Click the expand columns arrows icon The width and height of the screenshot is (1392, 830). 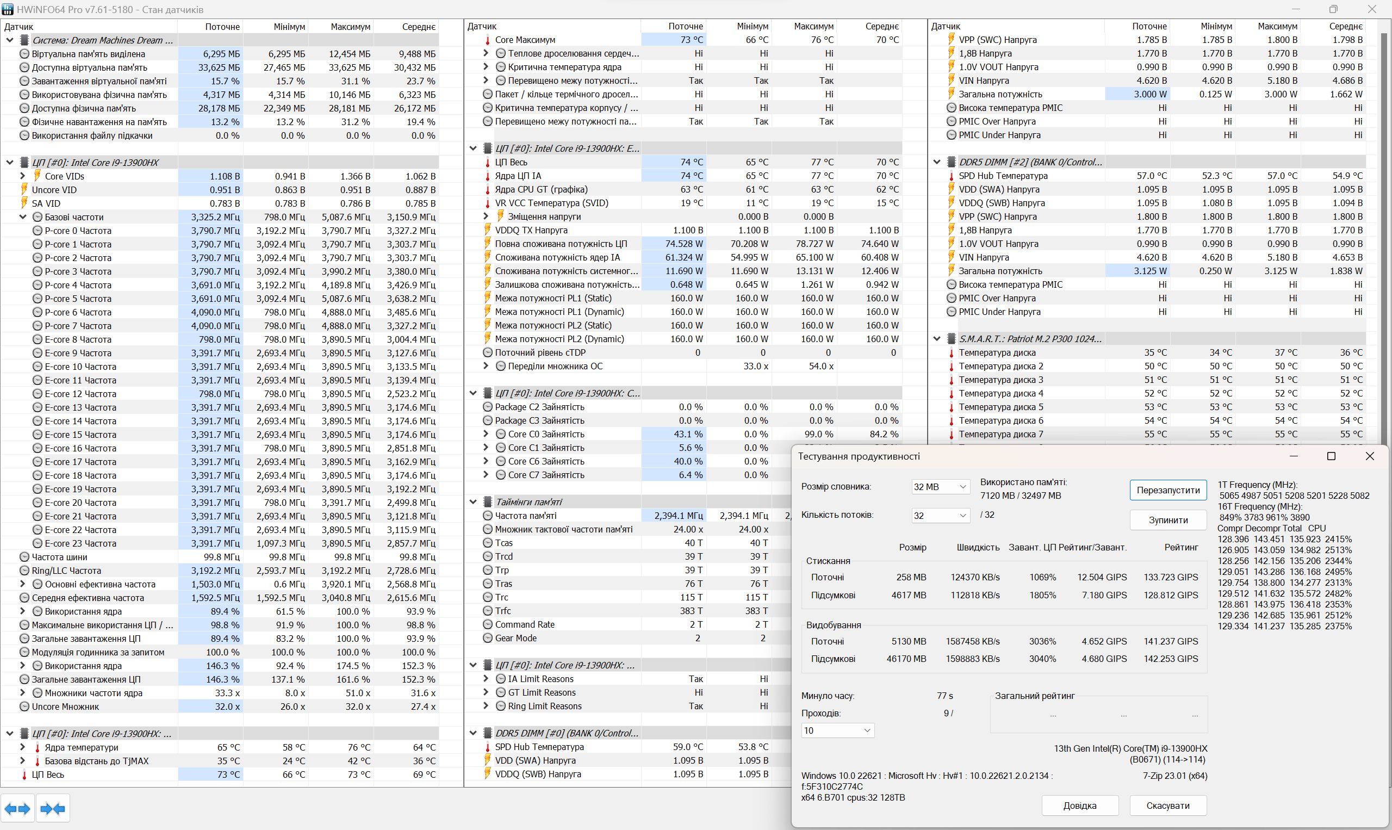pyautogui.click(x=17, y=808)
